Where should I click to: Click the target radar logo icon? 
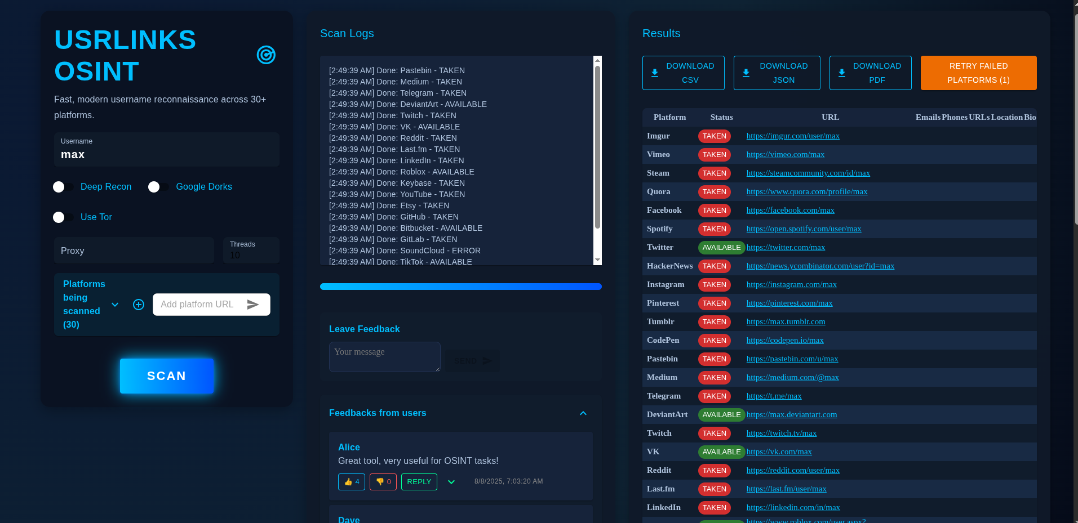(266, 55)
